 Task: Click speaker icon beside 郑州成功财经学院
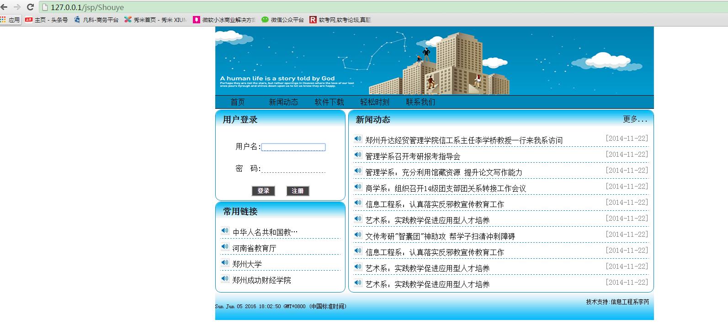tap(225, 278)
